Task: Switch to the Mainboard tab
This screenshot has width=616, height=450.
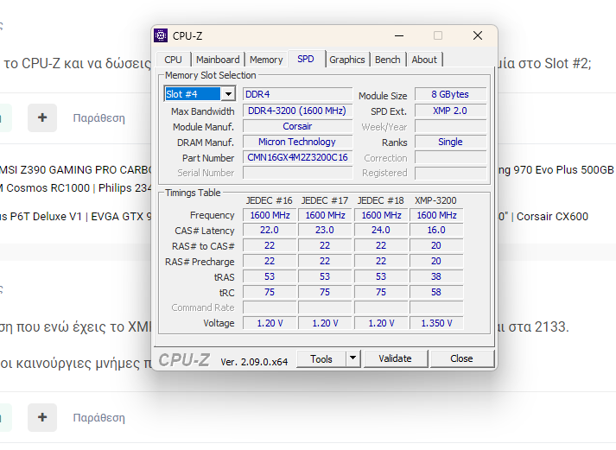Action: coord(218,60)
